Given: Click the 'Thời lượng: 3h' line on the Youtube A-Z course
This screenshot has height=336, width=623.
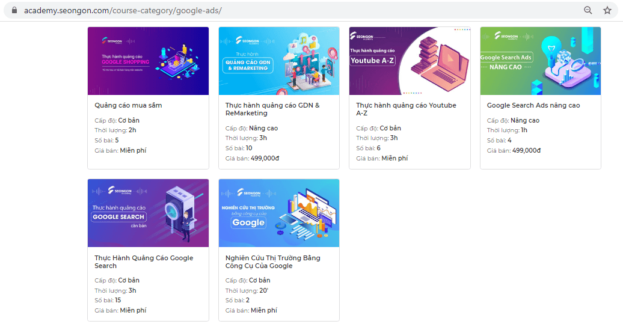Looking at the screenshot, I should [377, 138].
